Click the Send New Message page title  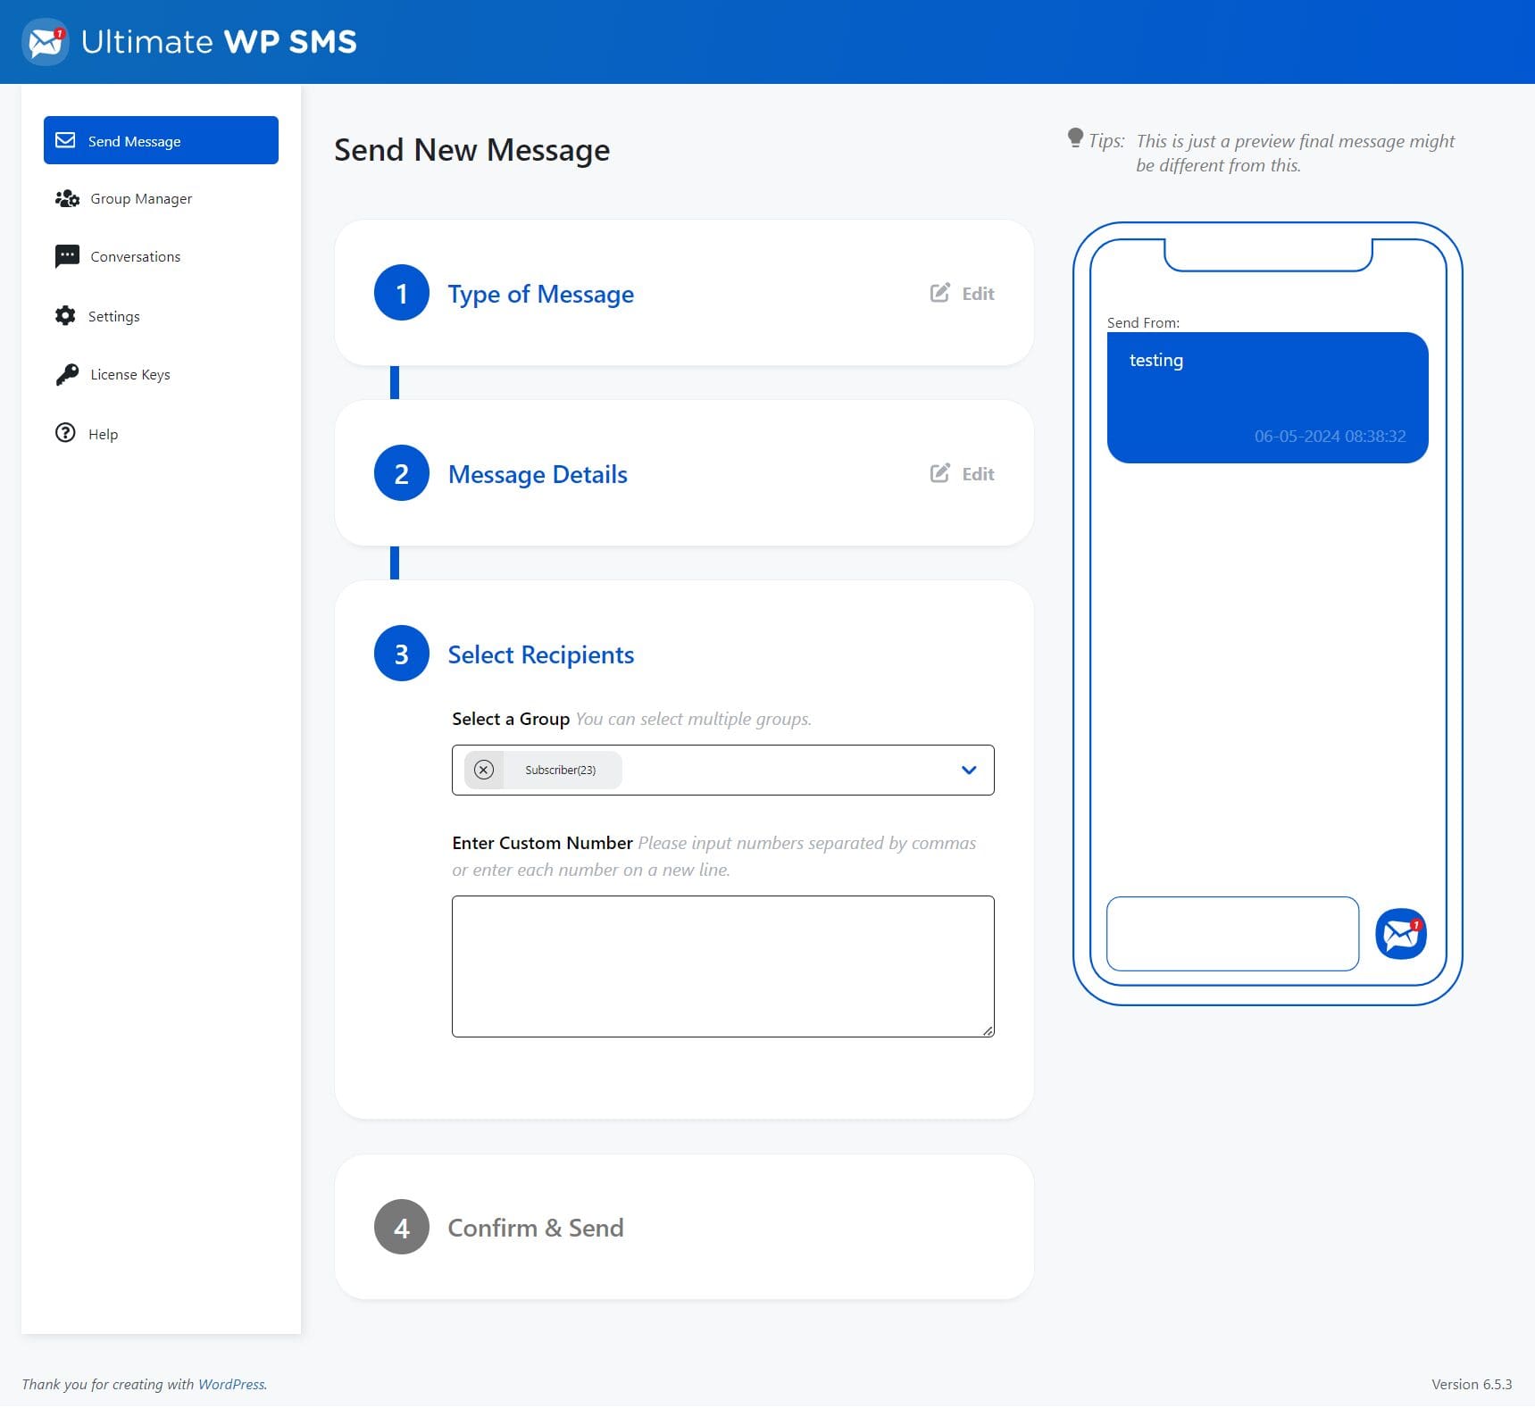(x=472, y=150)
